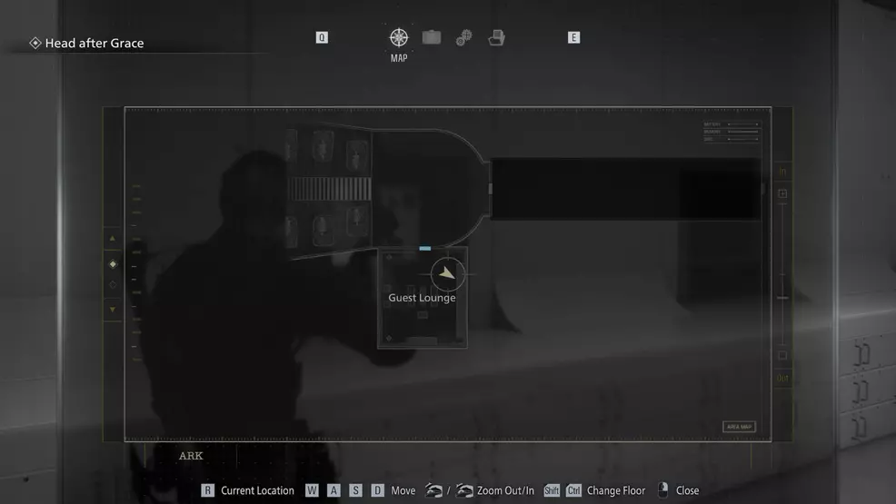Select the Guest Lounge room label
The width and height of the screenshot is (896, 504).
(x=422, y=298)
